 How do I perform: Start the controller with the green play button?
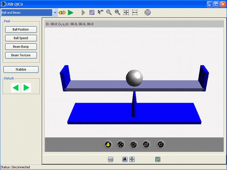pyautogui.click(x=71, y=13)
